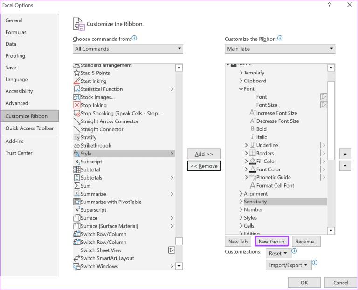The image size is (358, 290).
Task: Click the Add >> button
Action: pos(204,154)
